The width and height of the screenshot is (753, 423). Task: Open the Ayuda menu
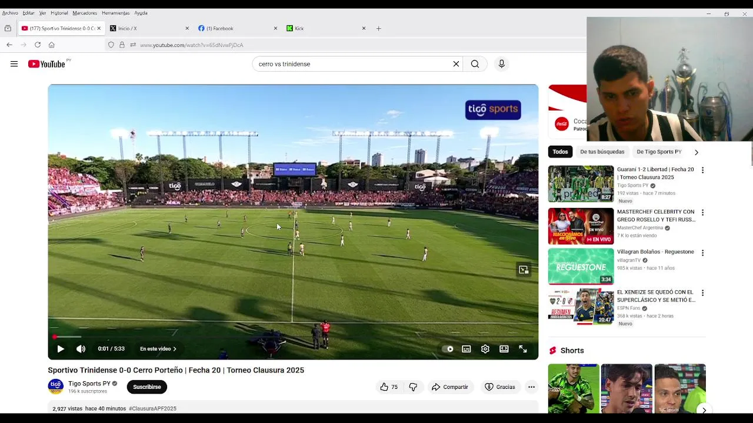coord(141,13)
